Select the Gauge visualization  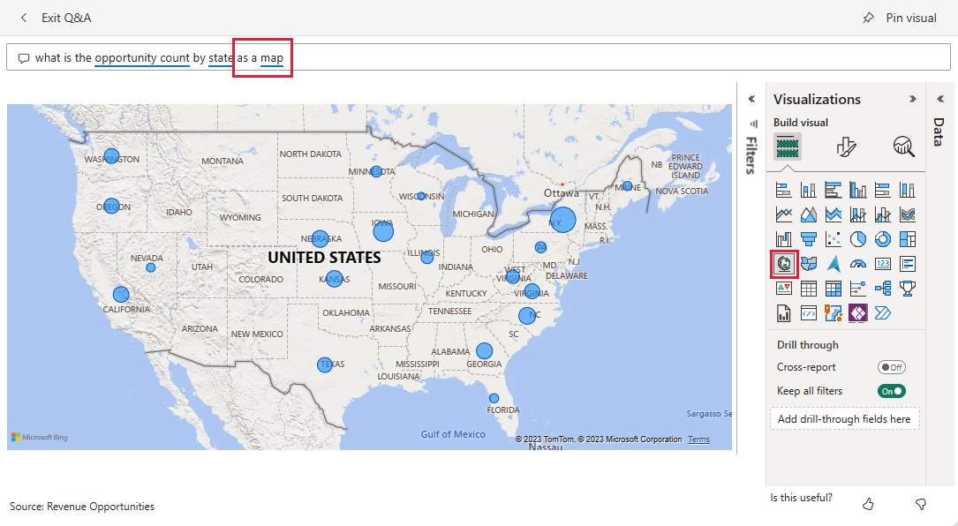[x=858, y=263]
